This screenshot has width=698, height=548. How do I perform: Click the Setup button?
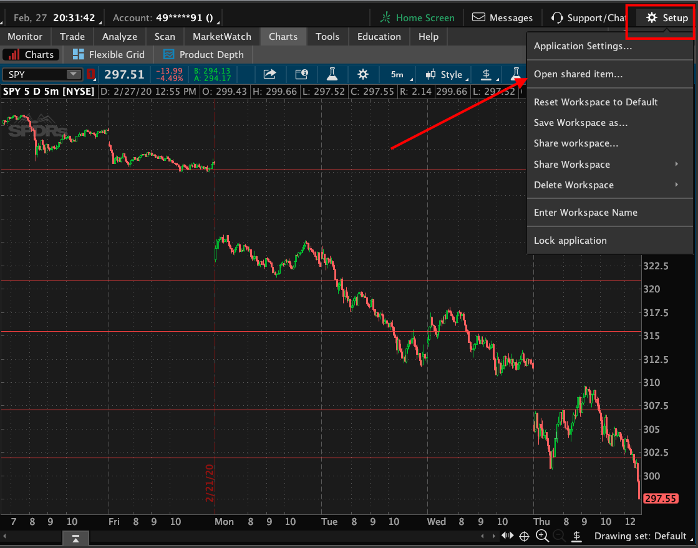pyautogui.click(x=667, y=18)
